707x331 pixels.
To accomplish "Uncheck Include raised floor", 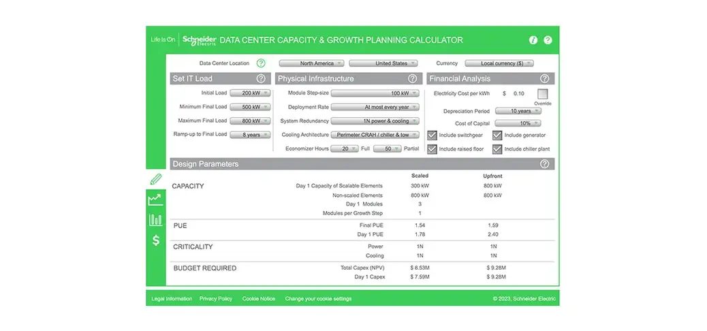I will [432, 149].
